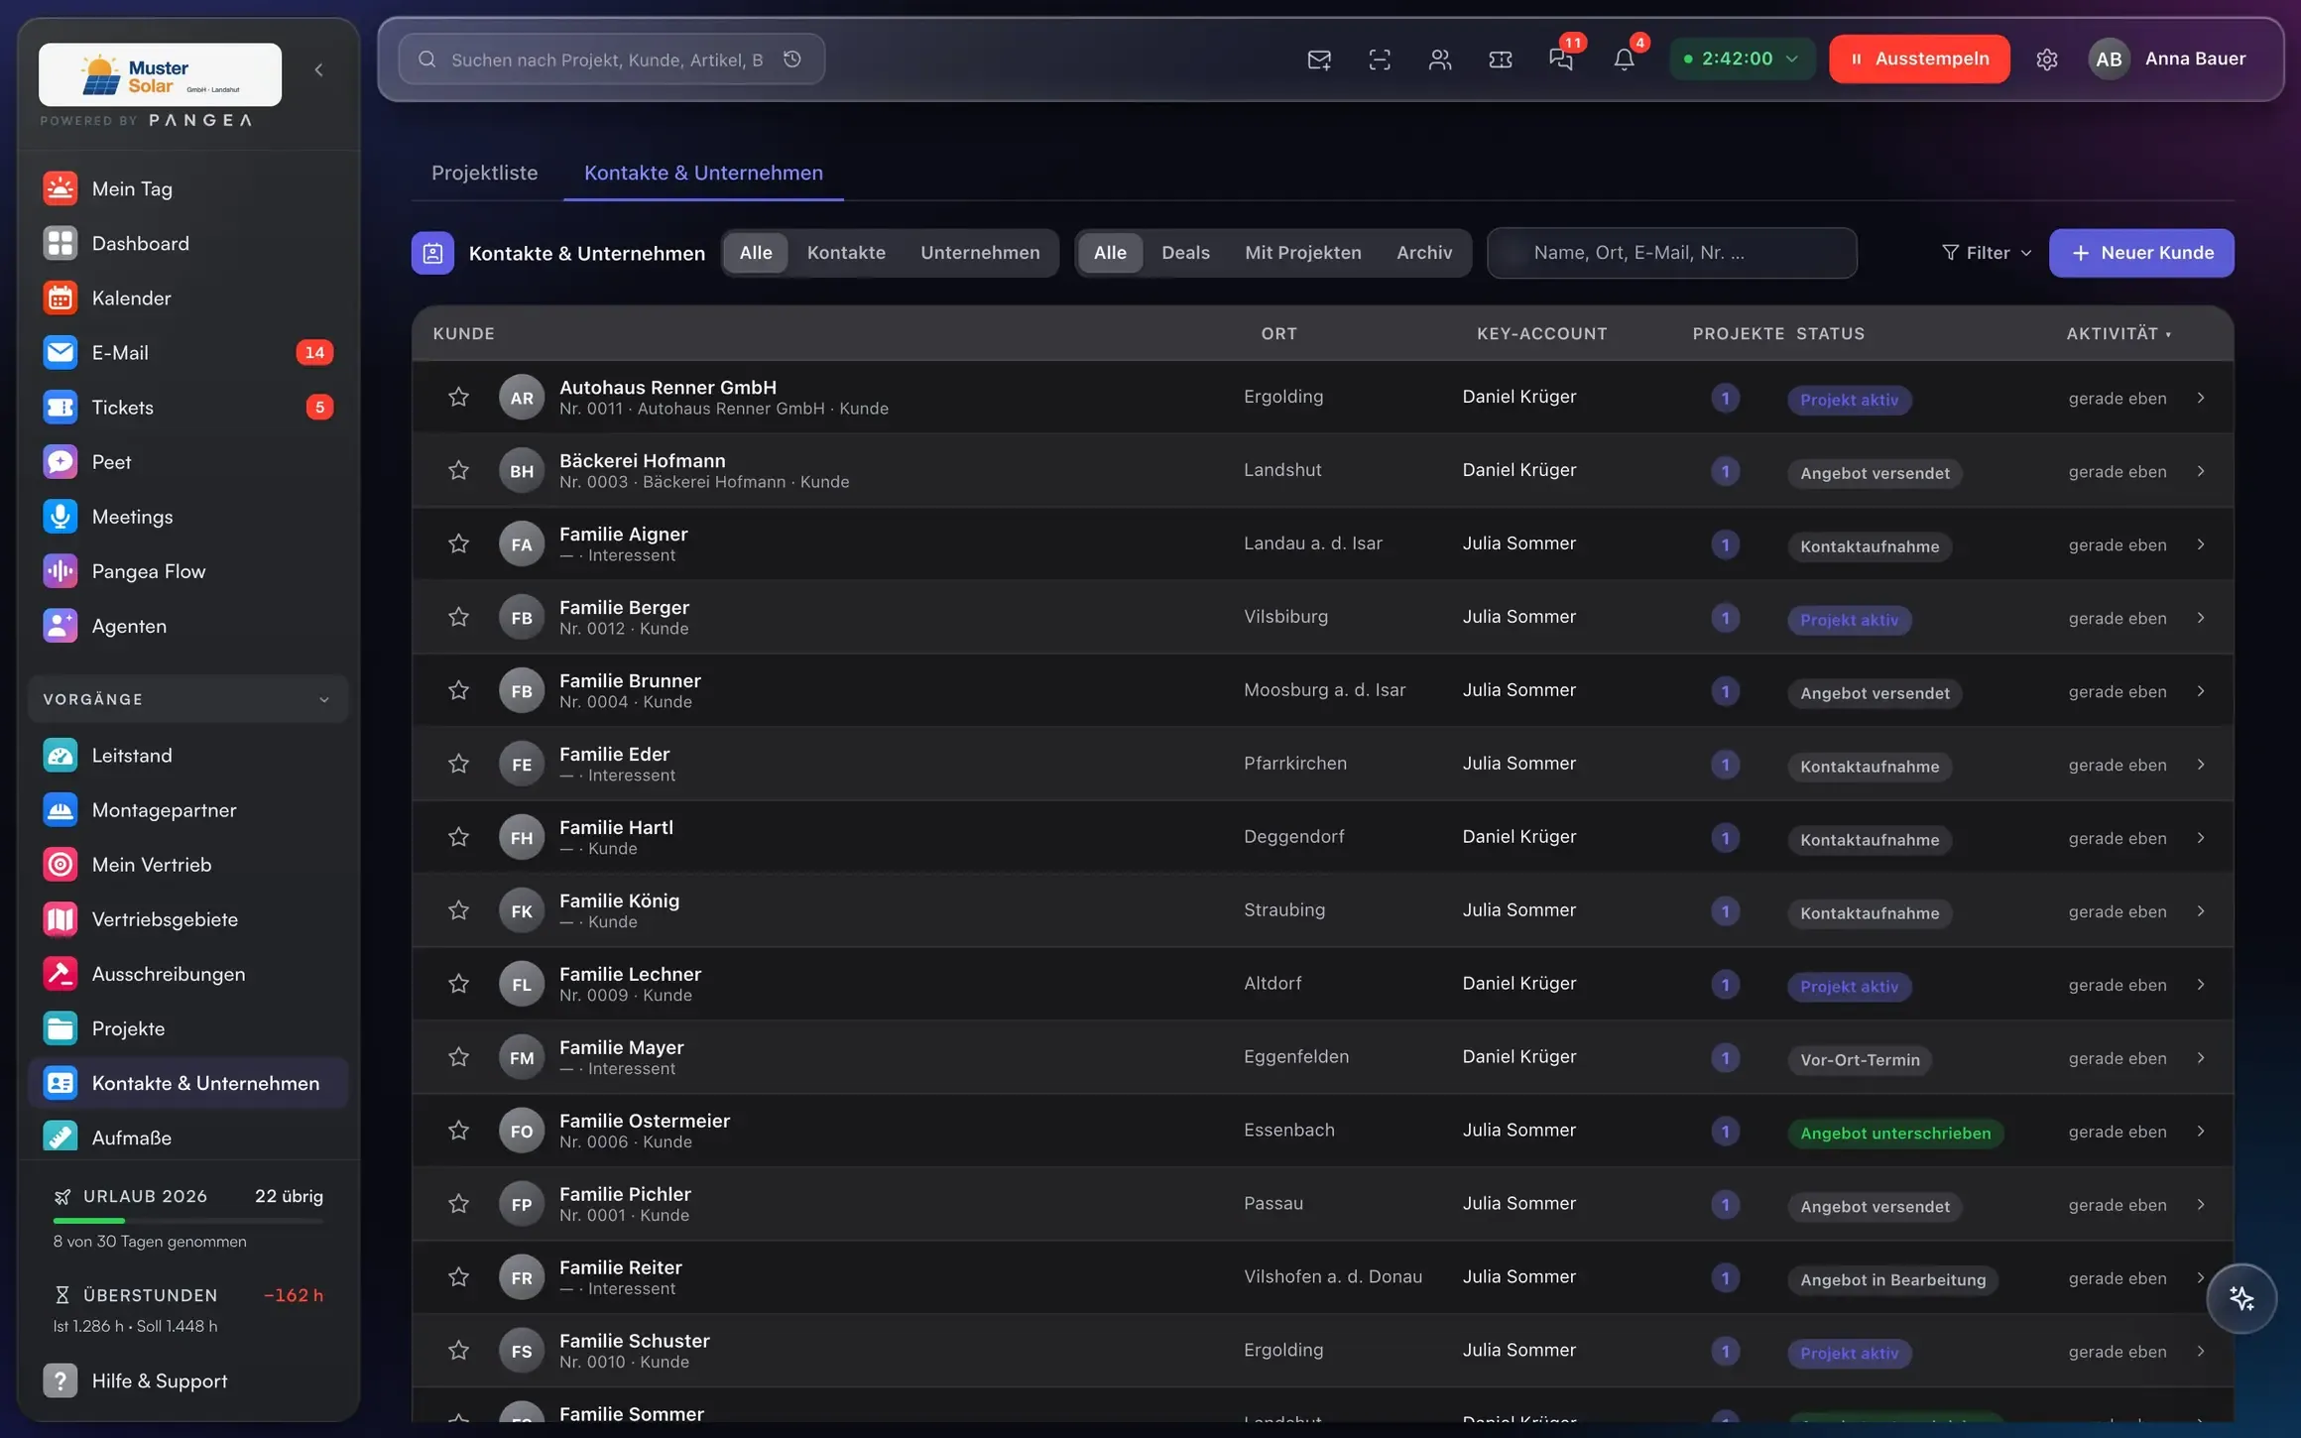Sort by Aktivität column header
Image resolution: width=2301 pixels, height=1438 pixels.
pyautogui.click(x=2119, y=334)
